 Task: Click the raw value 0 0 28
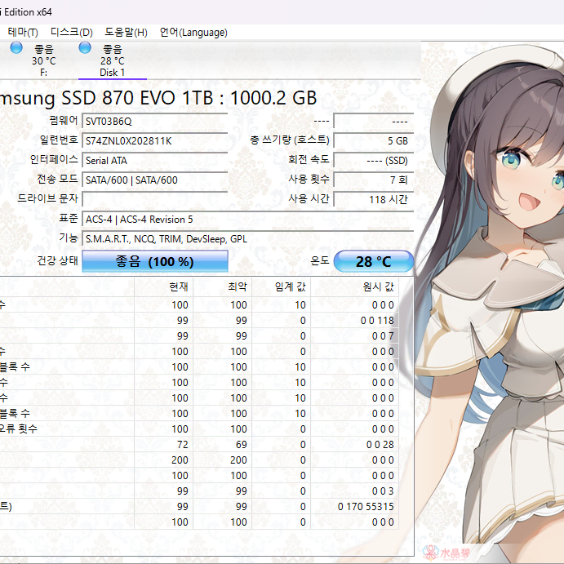pos(380,445)
